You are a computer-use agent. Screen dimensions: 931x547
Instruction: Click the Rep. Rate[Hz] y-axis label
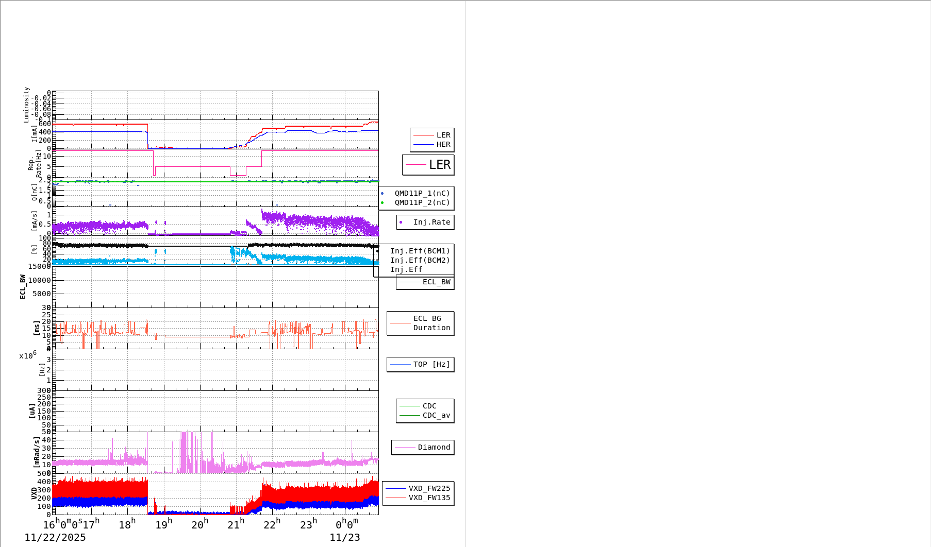tap(35, 164)
